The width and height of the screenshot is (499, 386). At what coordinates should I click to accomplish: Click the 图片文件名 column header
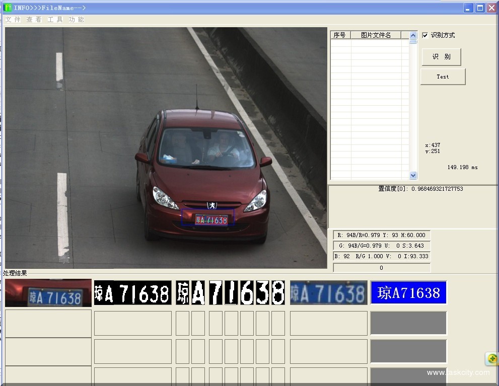coord(376,35)
